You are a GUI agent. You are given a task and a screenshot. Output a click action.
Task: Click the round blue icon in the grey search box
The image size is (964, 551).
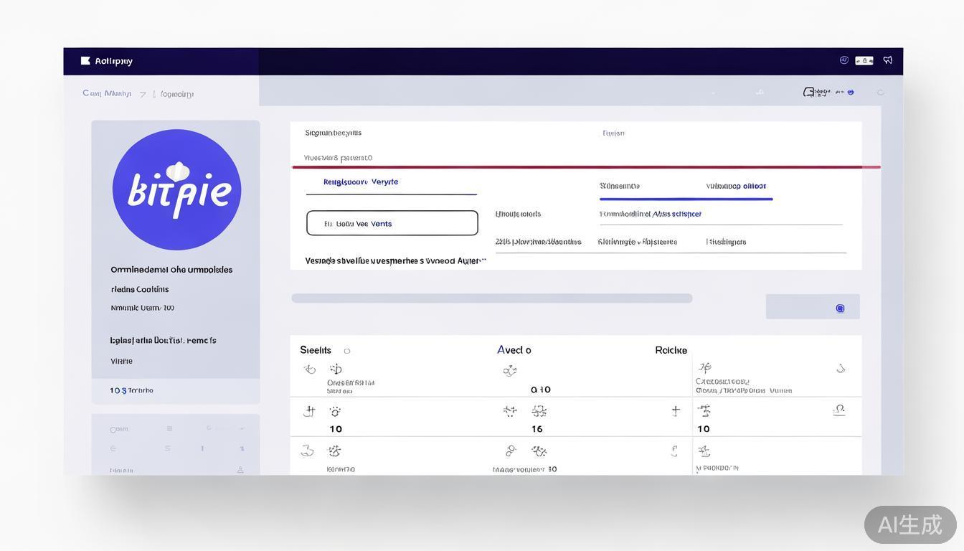(840, 308)
